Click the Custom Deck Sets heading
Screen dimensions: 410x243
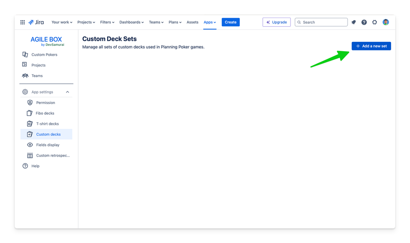(x=109, y=39)
